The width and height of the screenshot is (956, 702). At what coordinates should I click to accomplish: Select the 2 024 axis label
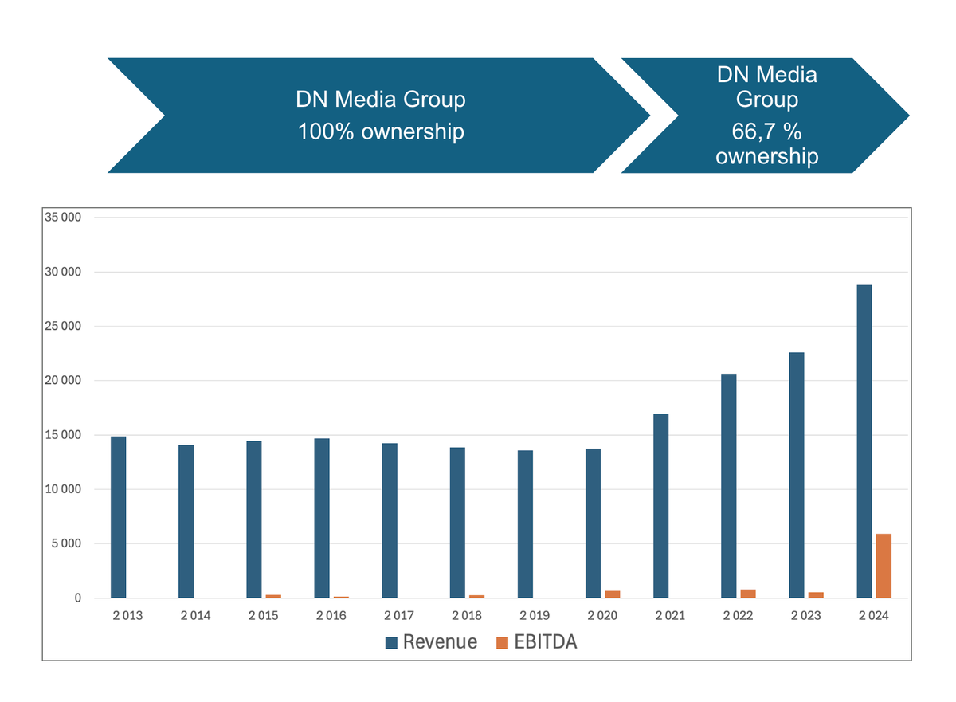[872, 615]
